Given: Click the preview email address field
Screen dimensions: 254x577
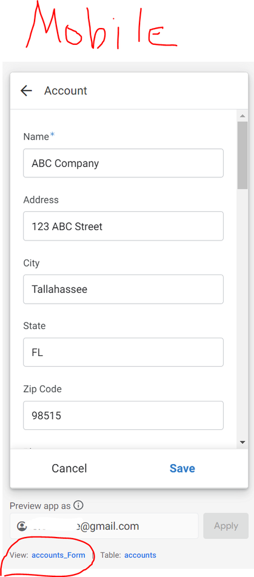Looking at the screenshot, I should (x=104, y=526).
